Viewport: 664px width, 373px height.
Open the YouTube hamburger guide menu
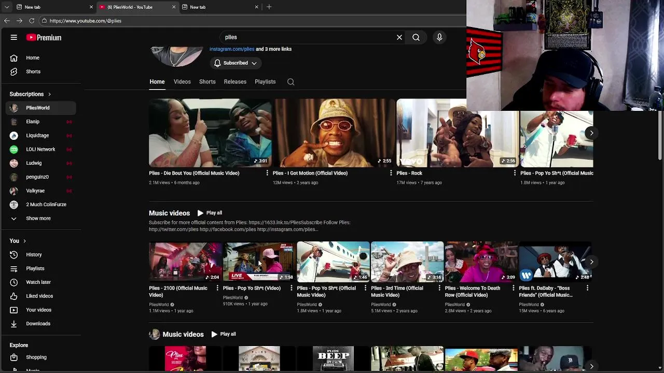click(x=14, y=37)
